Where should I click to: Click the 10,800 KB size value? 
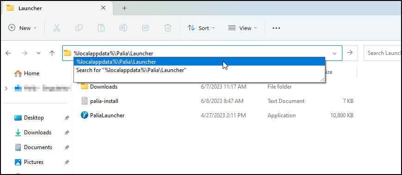342,115
